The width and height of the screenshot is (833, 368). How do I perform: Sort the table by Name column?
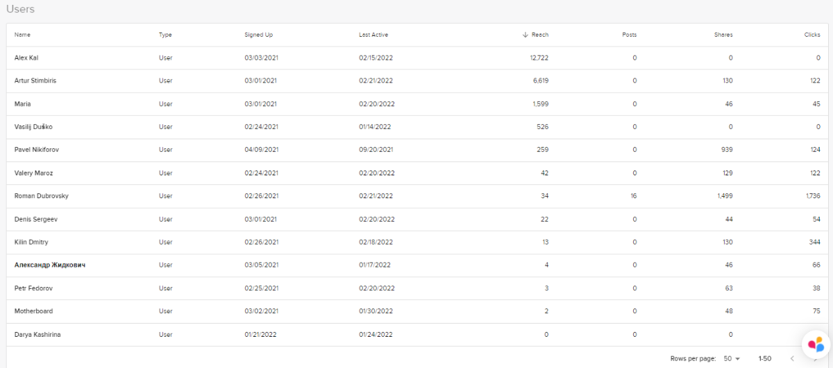click(x=22, y=35)
